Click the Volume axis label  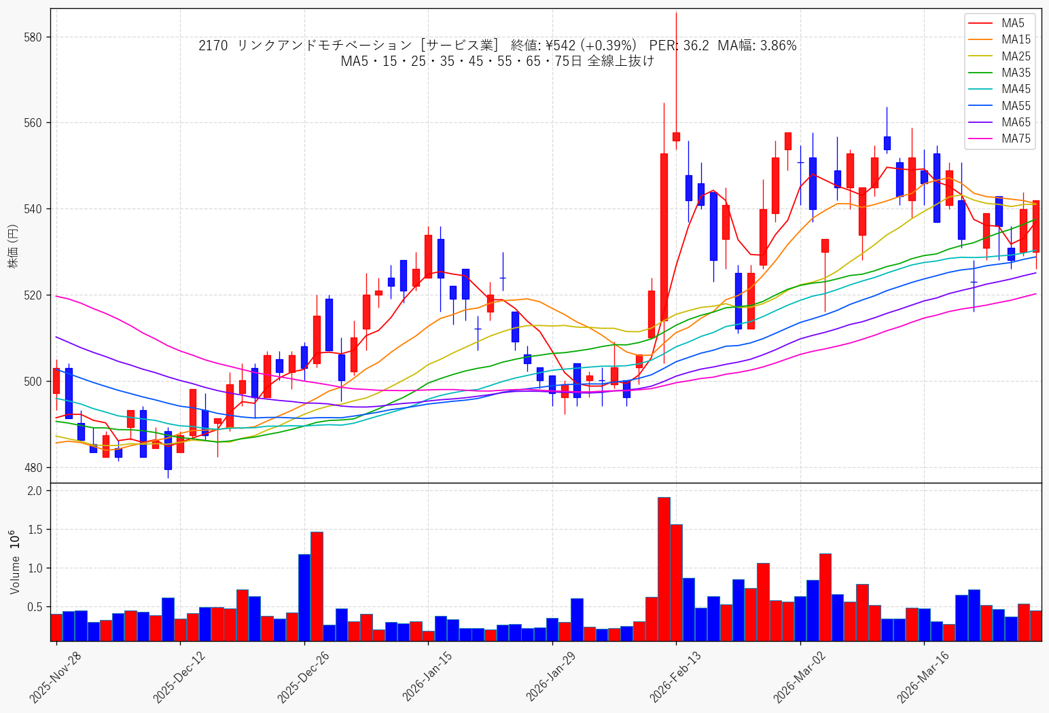[x=15, y=562]
